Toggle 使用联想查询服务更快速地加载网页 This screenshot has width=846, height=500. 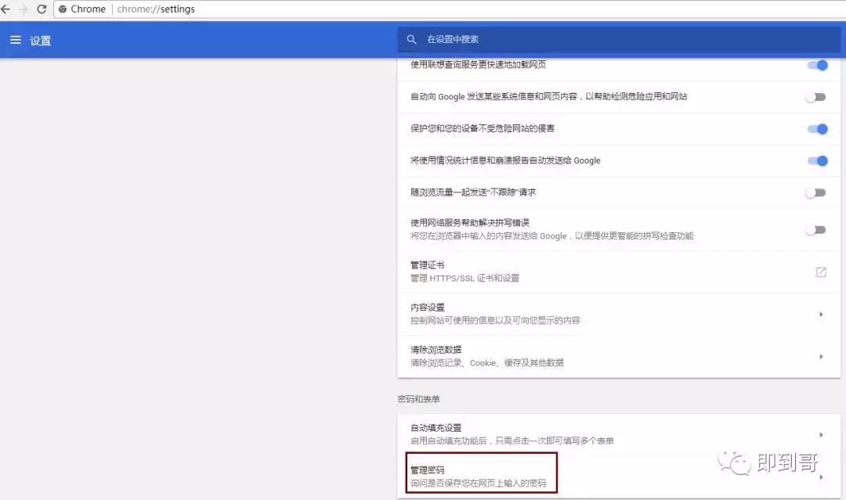[x=815, y=66]
